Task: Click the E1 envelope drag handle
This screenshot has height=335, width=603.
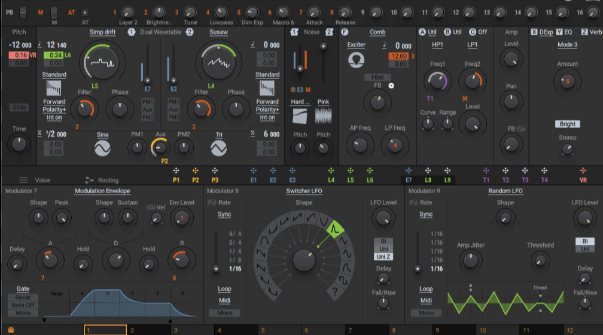Action: pyautogui.click(x=254, y=170)
